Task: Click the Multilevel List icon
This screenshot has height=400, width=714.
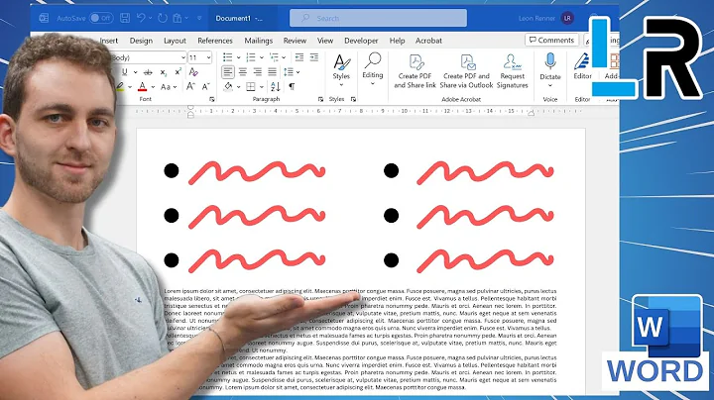Action: coord(274,57)
